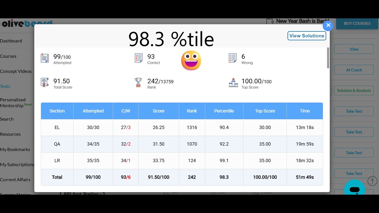Viewport: 379px width, 213px height.
Task: Click BUY COURSES button
Action: pos(357,23)
